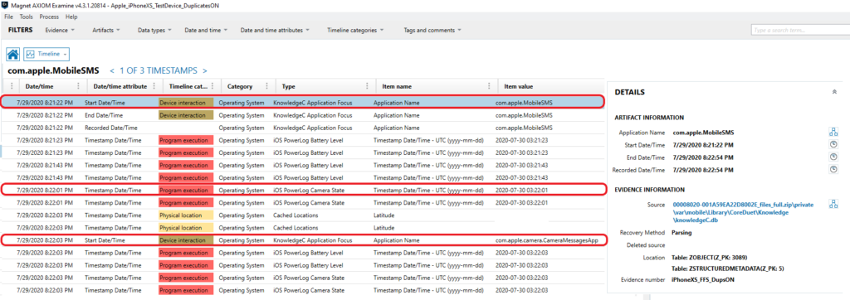
Task: Expand Date and time attributes filter
Action: pos(275,31)
